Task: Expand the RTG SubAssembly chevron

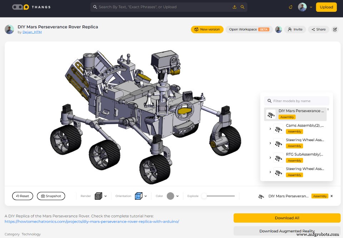Action: [x=270, y=157]
